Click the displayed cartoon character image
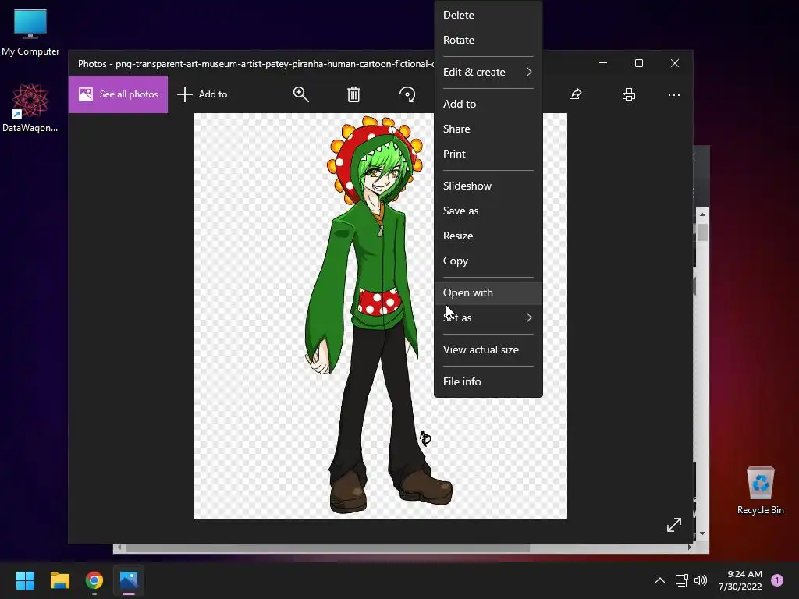Viewport: 799px width, 599px height. point(380,316)
